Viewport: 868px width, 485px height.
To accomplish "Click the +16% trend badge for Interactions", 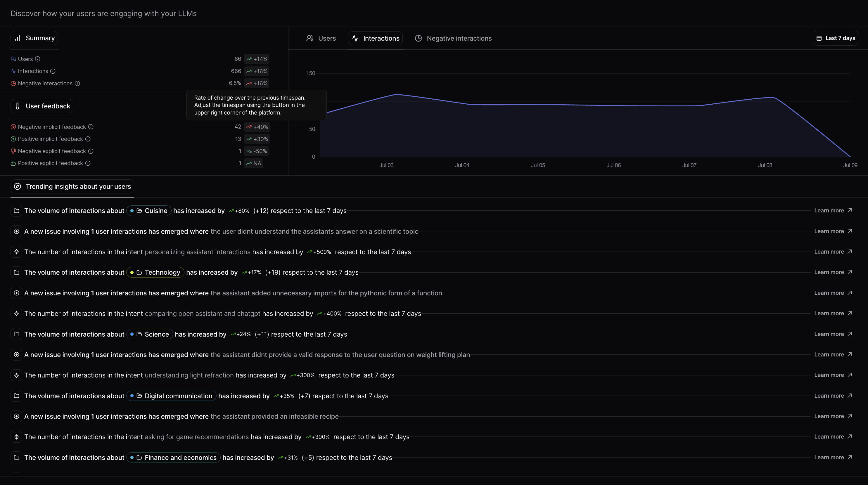I will click(x=257, y=71).
